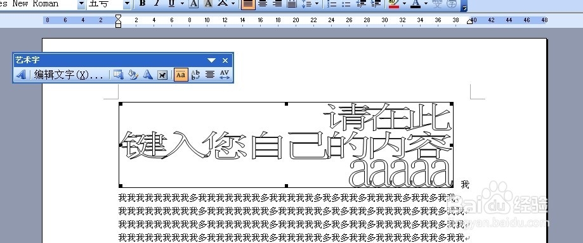583x243 pixels.
Task: Click the Times New Roman font box
Action: pos(38,4)
